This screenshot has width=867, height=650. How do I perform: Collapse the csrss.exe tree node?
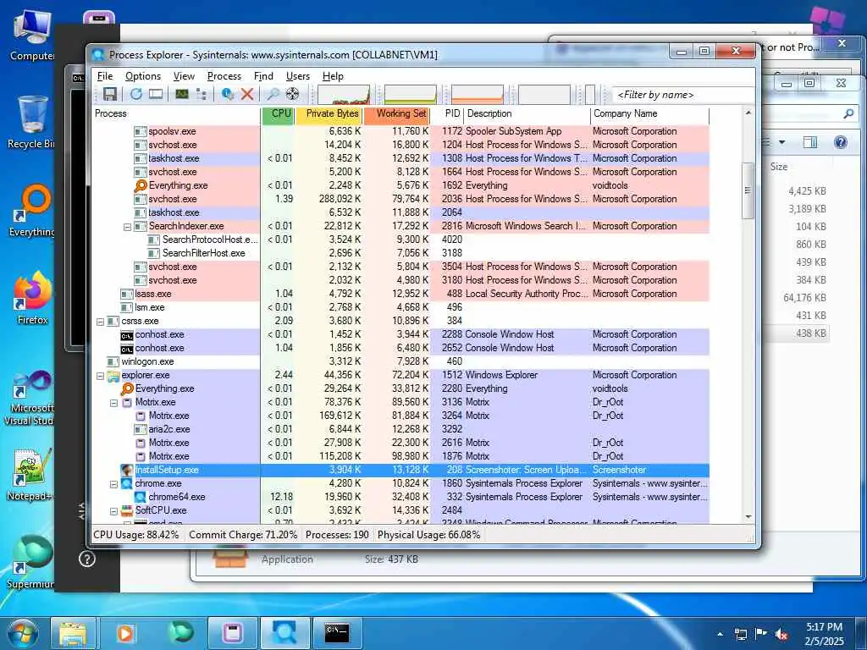point(100,321)
